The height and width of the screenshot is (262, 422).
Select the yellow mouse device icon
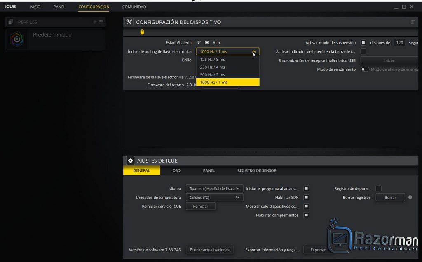click(x=142, y=32)
